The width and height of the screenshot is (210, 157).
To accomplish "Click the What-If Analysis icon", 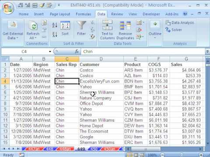I will pyautogui.click(x=139, y=37).
